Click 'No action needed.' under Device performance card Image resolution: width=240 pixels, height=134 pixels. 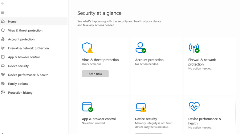[200, 128]
